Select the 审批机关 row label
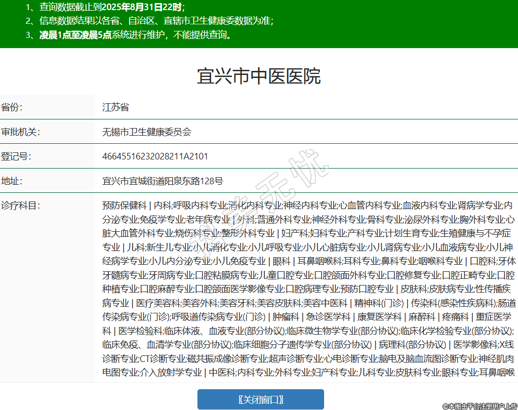Screen dimensions: 518x410 point(20,132)
